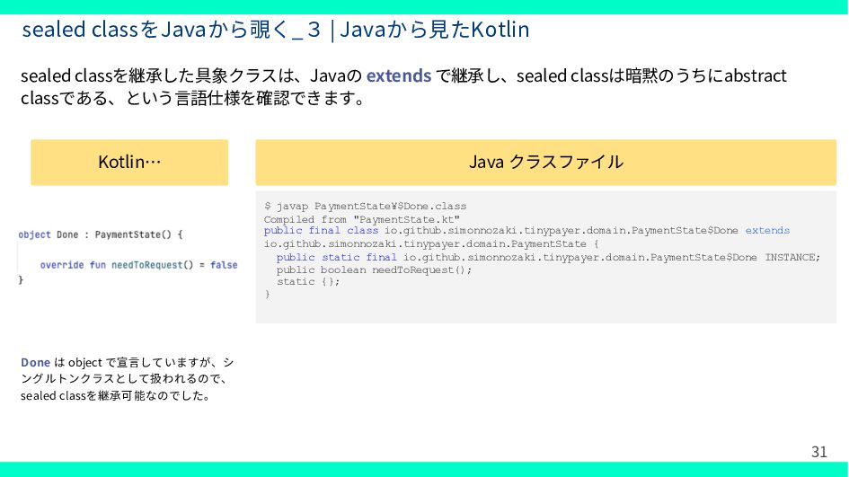The width and height of the screenshot is (849, 477).
Task: Click the Java クラスファイル header box
Action: [x=546, y=163]
